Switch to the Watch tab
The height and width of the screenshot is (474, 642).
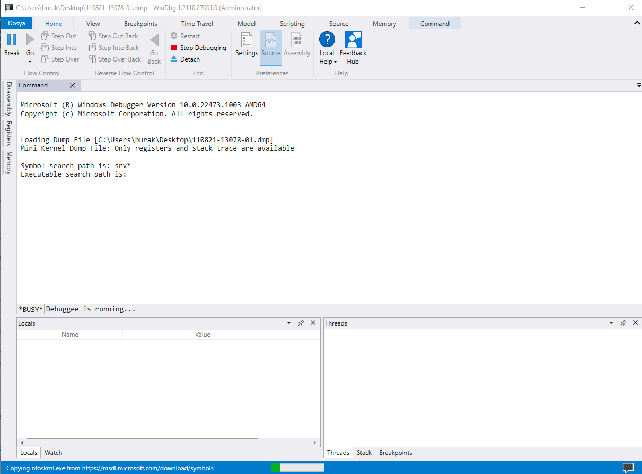coord(53,452)
